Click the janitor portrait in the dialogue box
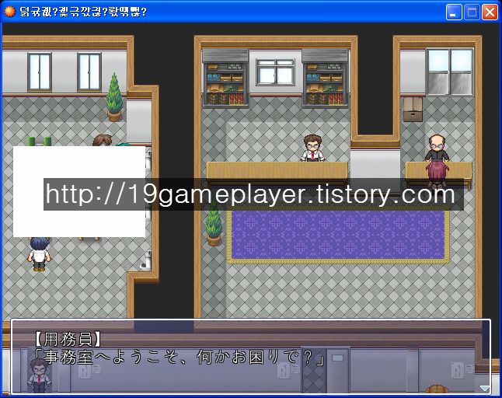The width and height of the screenshot is (502, 398). pos(39,375)
